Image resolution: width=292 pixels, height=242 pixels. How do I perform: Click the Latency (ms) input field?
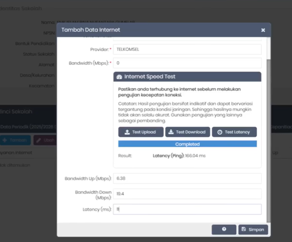(187, 209)
